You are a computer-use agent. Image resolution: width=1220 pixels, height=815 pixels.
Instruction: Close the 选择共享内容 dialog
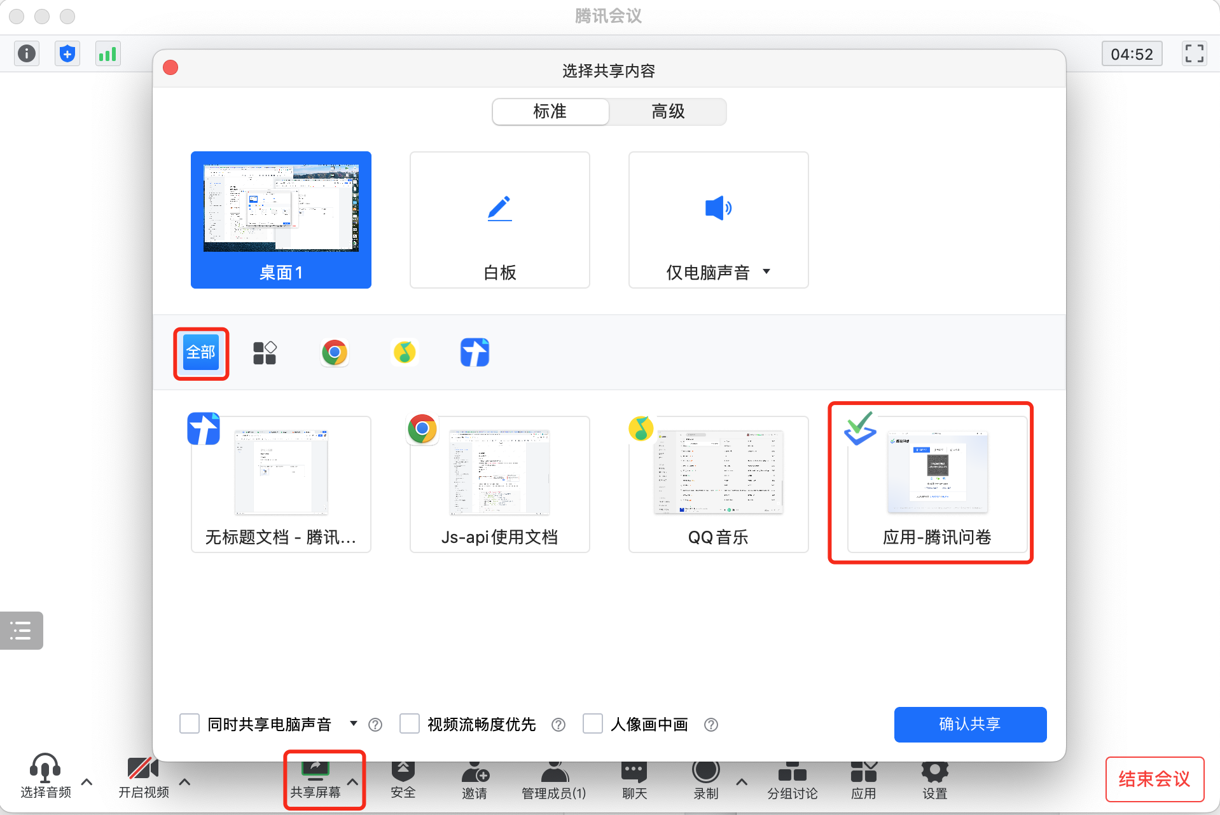170,68
